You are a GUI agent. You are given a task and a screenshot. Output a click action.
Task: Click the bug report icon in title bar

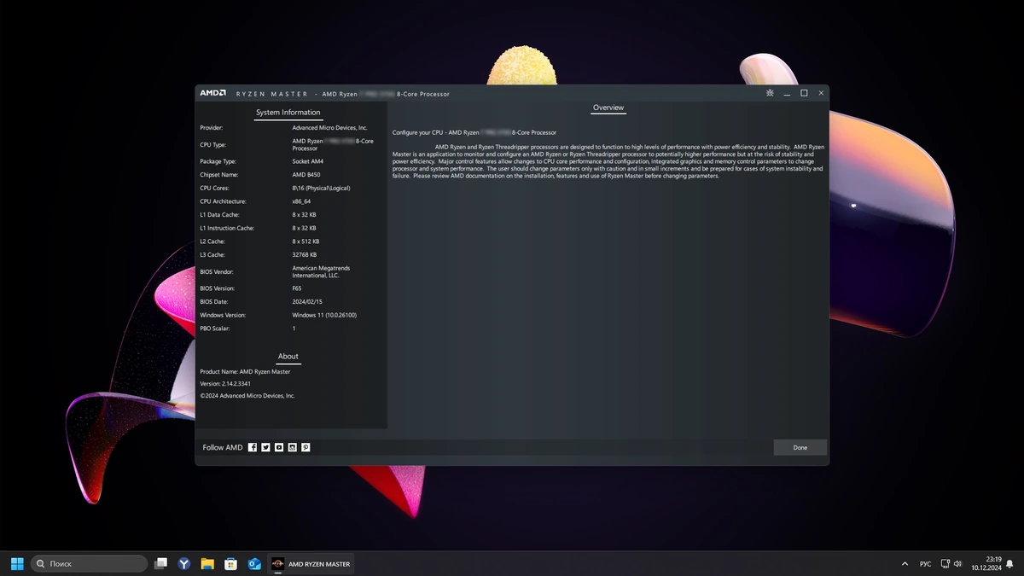(770, 93)
